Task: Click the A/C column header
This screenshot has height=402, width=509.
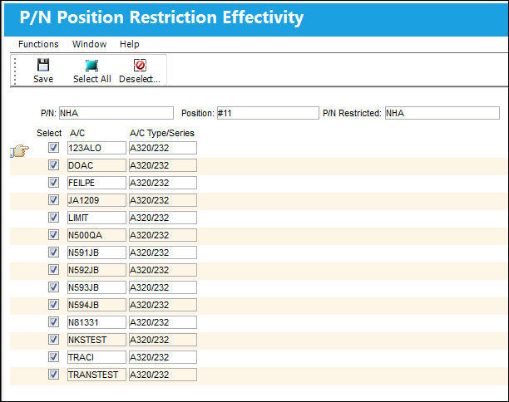Action: (77, 133)
